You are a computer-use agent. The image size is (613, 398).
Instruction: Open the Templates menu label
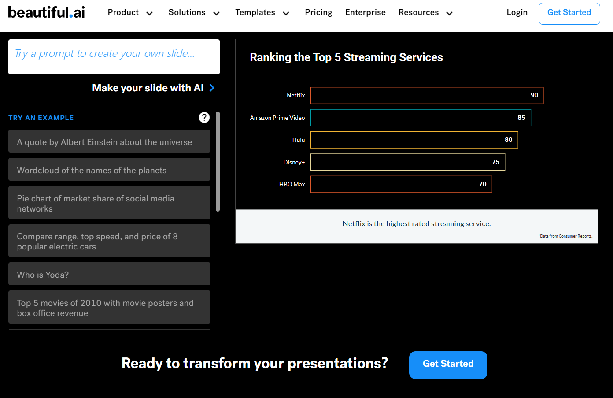255,12
